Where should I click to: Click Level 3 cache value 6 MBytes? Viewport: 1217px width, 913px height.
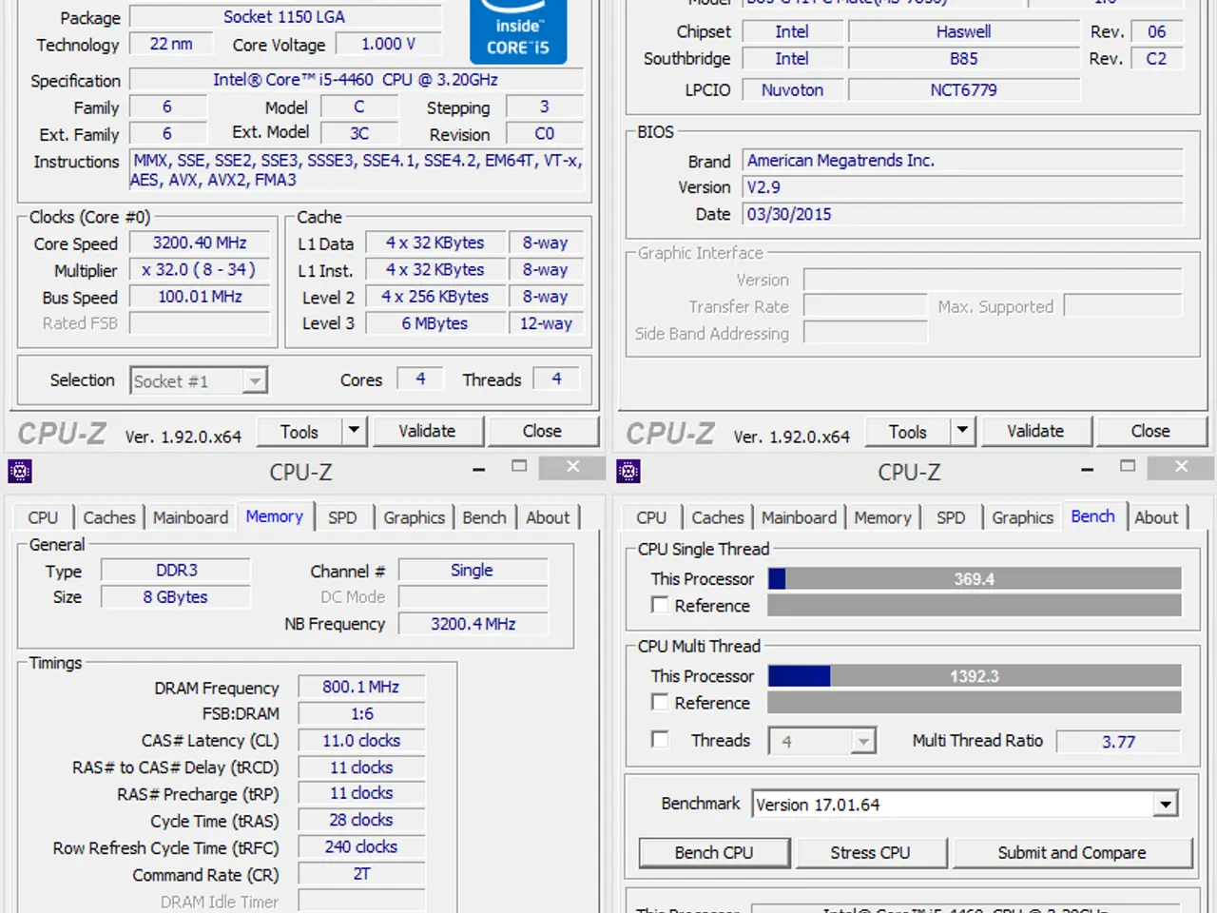coord(435,323)
